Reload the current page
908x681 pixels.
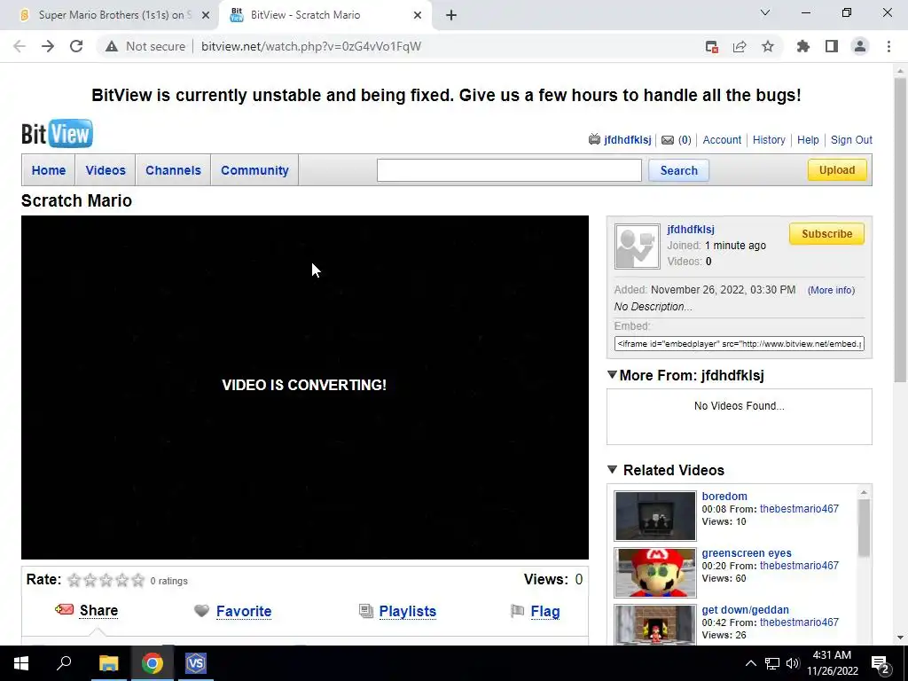pyautogui.click(x=76, y=46)
